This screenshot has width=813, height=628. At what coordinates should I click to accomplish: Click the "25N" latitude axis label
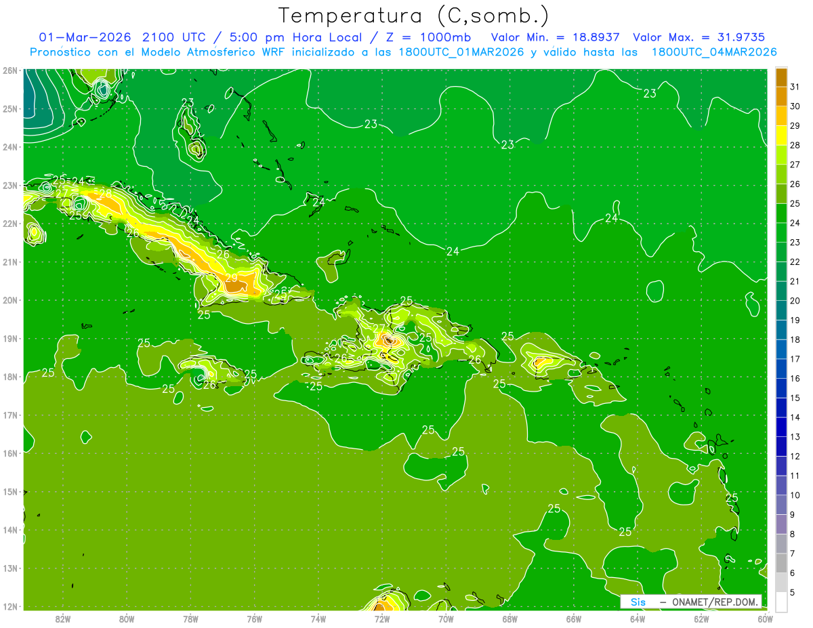pos(9,108)
